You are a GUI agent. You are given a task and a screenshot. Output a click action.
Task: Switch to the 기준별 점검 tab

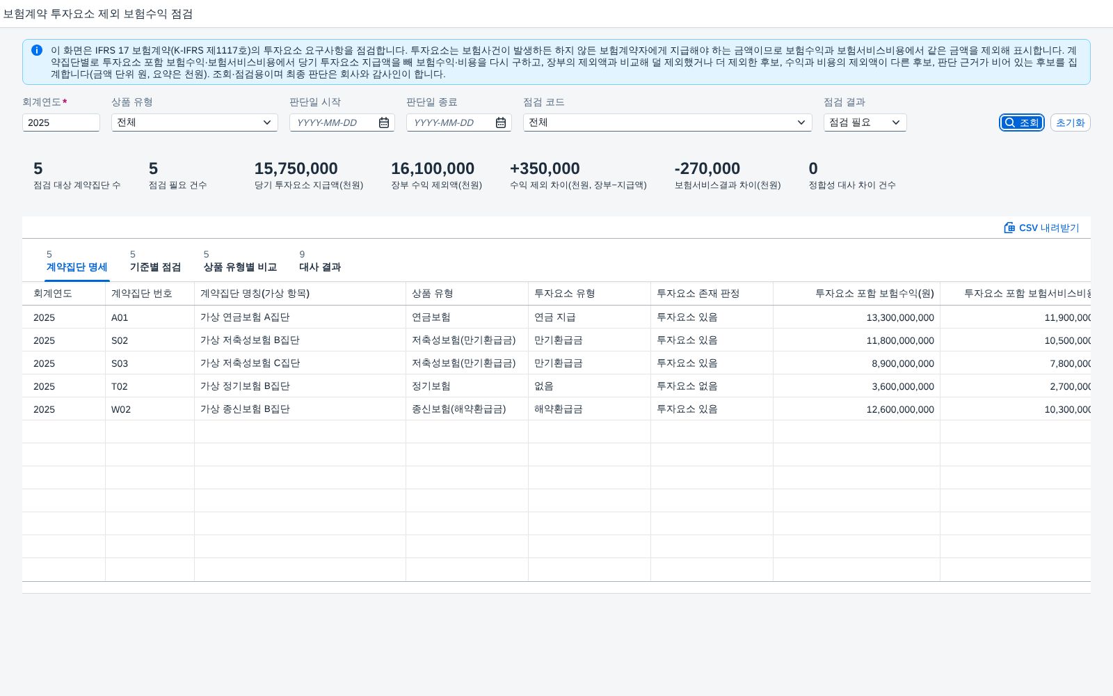click(155, 262)
